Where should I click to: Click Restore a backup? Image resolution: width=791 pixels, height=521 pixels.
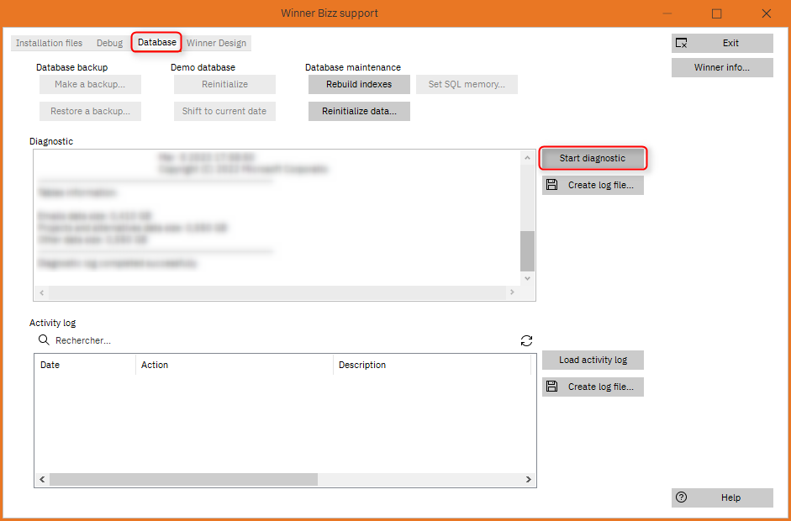point(90,111)
